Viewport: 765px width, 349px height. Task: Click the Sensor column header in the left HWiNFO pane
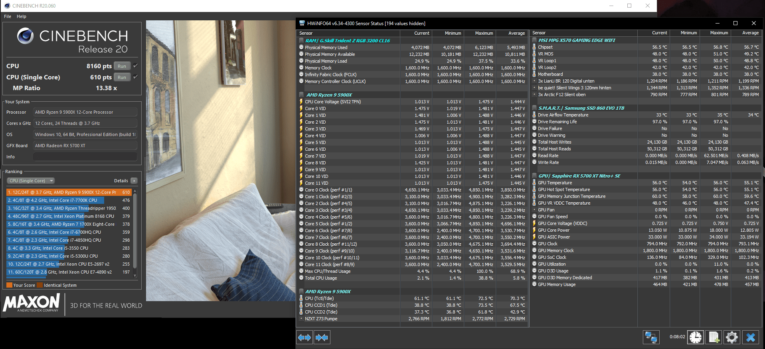[348, 33]
